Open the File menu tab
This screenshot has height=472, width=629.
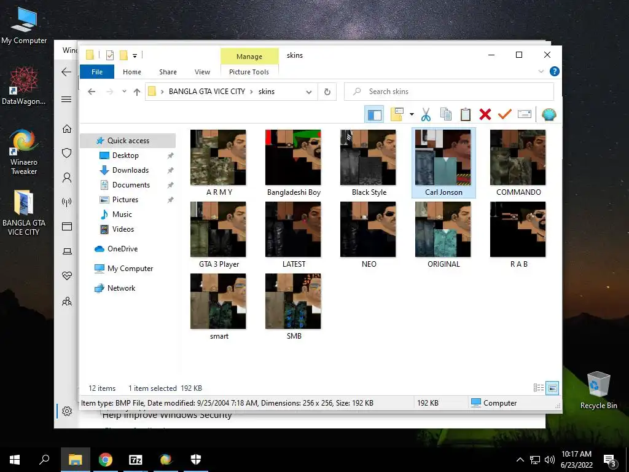[x=97, y=72]
